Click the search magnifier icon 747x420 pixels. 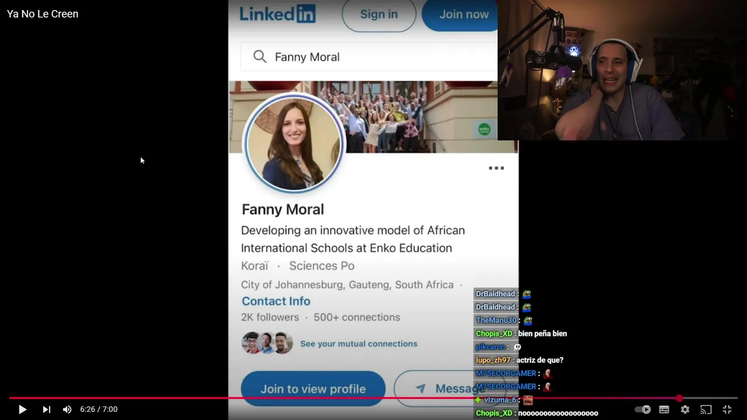tap(260, 57)
